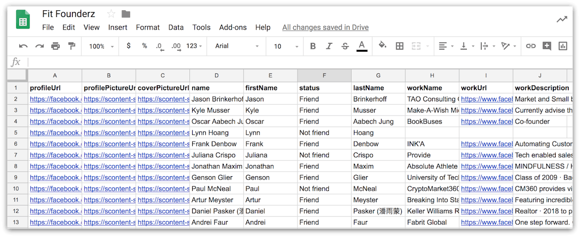
Task: Open horizontal align dropdown
Action: [x=446, y=46]
